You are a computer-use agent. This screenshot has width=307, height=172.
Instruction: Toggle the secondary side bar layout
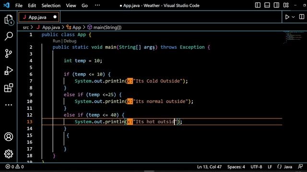coord(276,5)
